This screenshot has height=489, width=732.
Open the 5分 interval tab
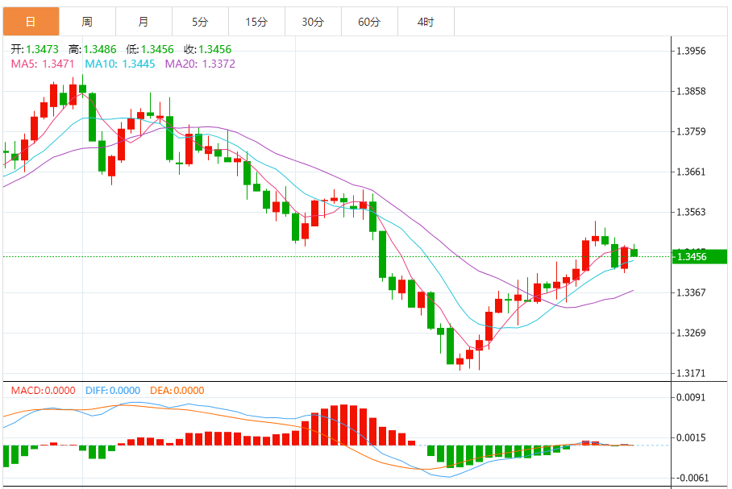pos(200,22)
